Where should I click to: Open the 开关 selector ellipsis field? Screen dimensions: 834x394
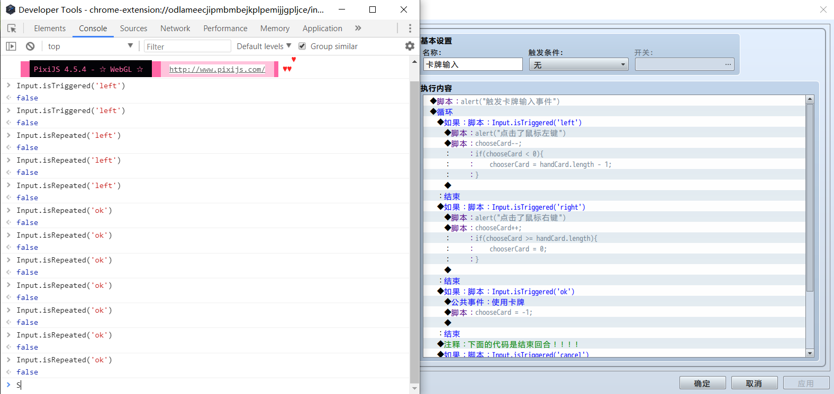(685, 64)
